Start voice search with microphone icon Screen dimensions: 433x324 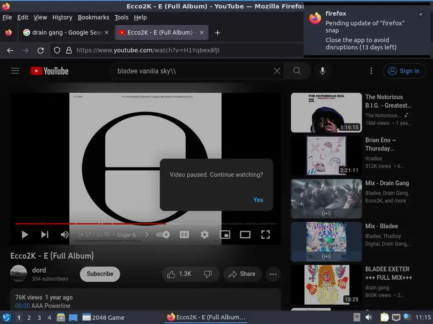pos(322,71)
